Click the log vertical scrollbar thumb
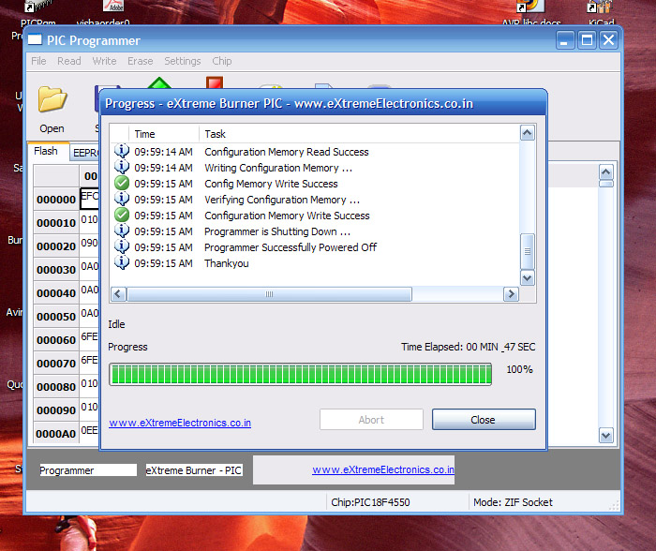Image resolution: width=656 pixels, height=551 pixels. (527, 251)
